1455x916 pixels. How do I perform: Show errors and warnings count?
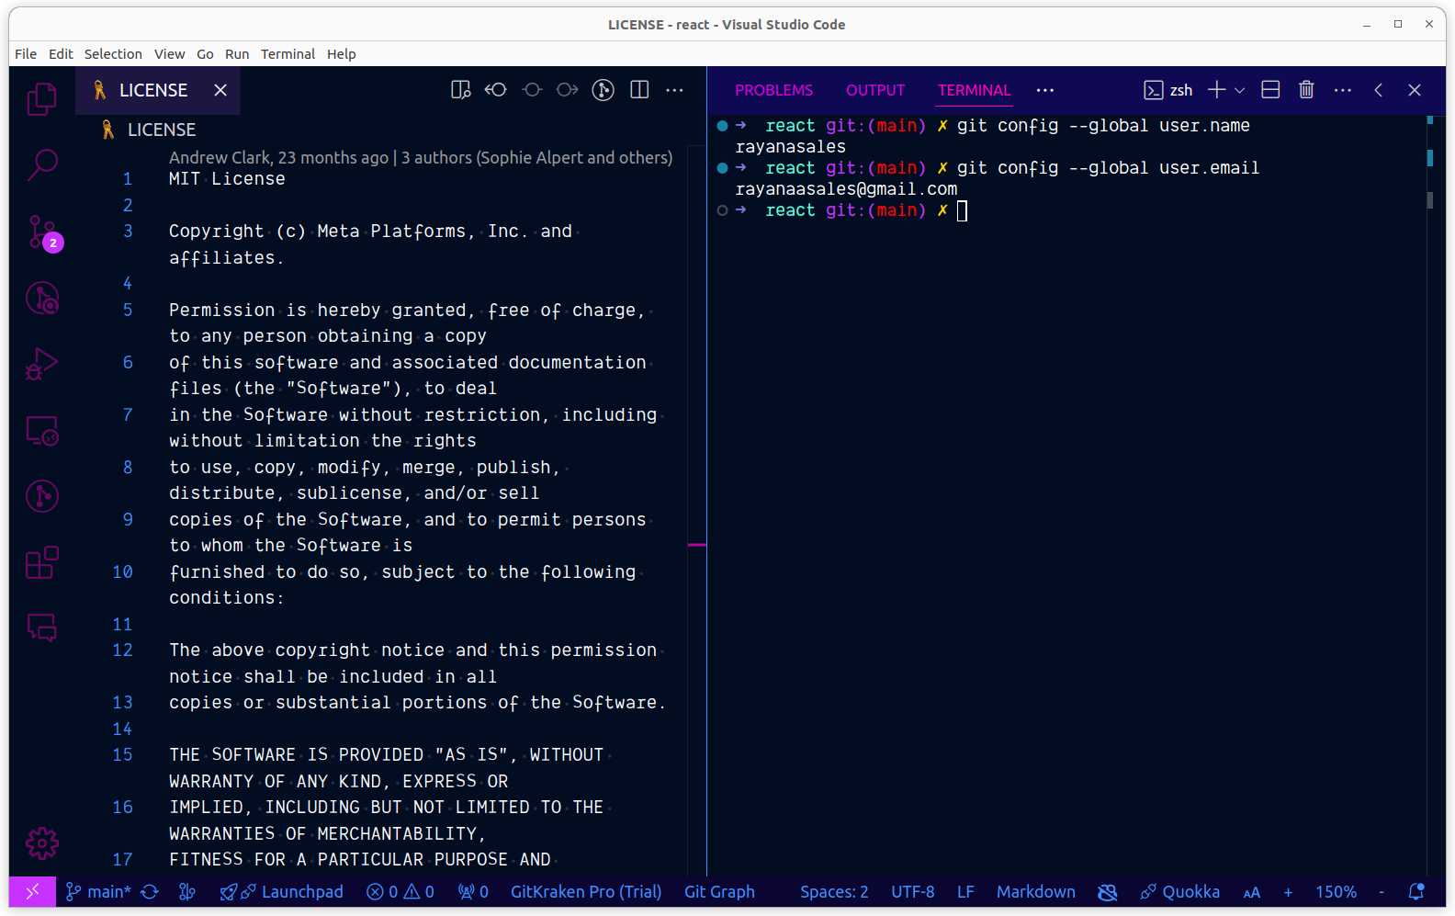[400, 891]
